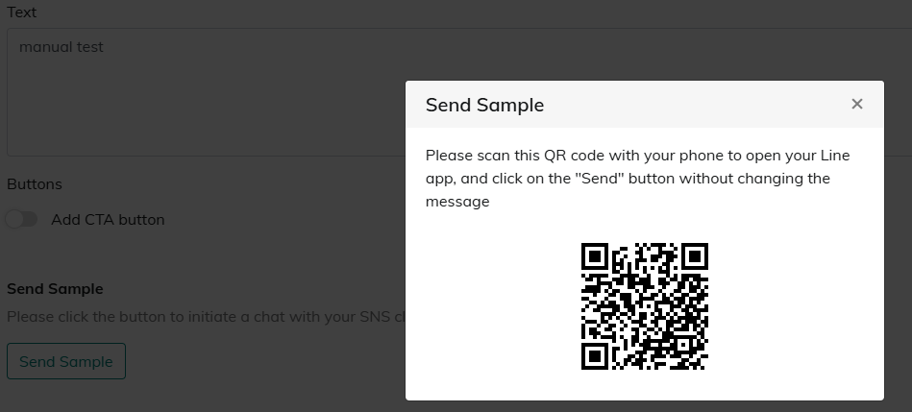Click the "Text" field label
The image size is (912, 412).
coord(21,12)
